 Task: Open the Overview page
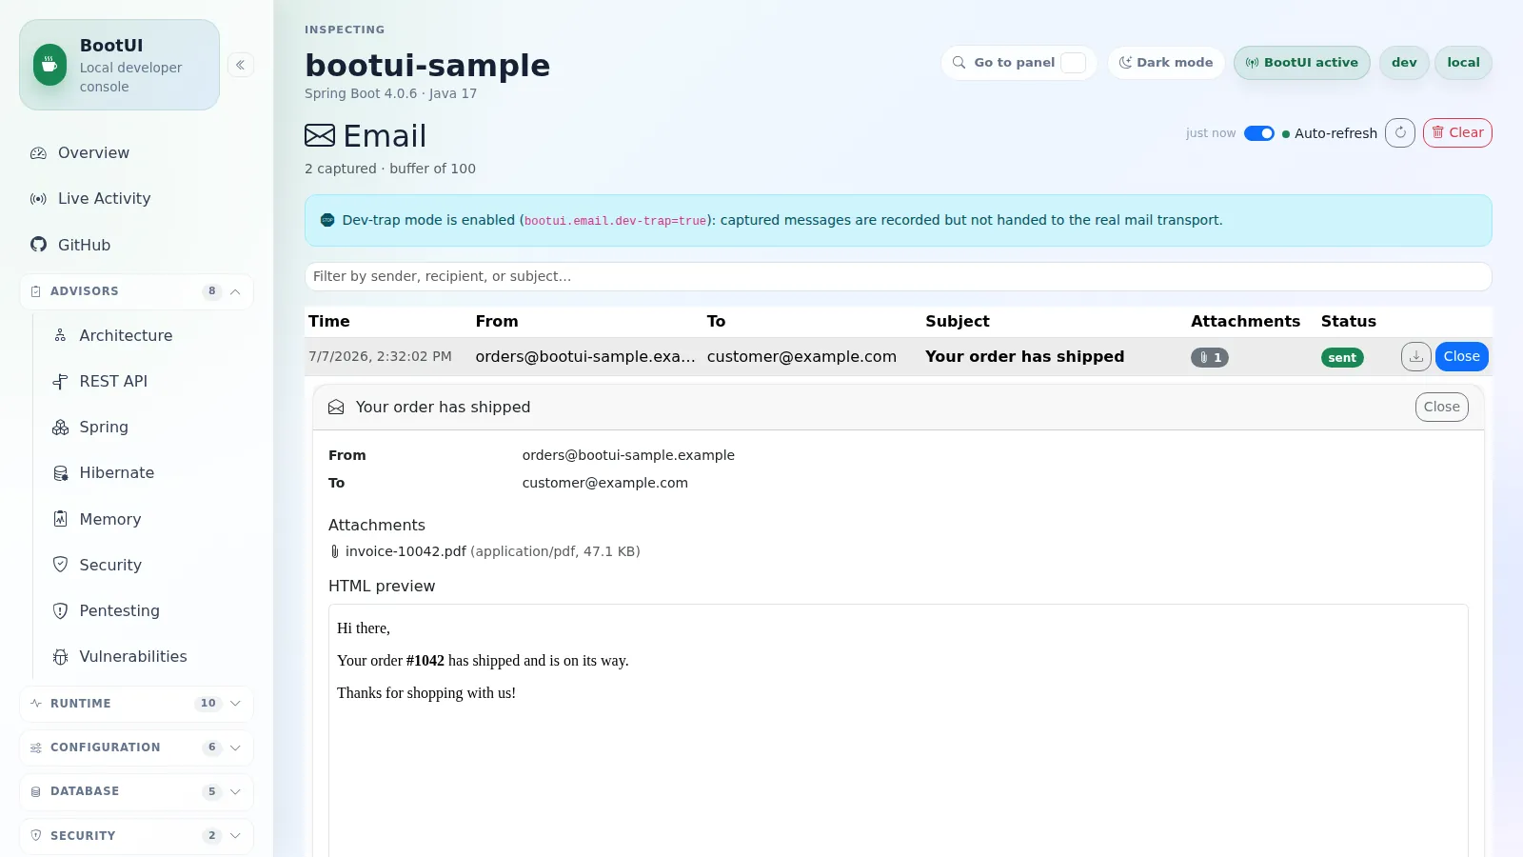click(136, 152)
